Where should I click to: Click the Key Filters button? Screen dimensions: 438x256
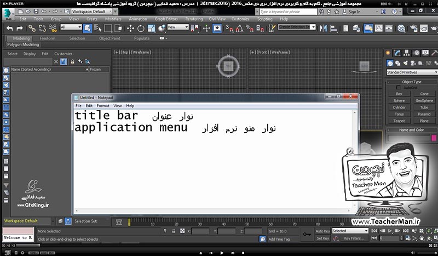coord(354,238)
